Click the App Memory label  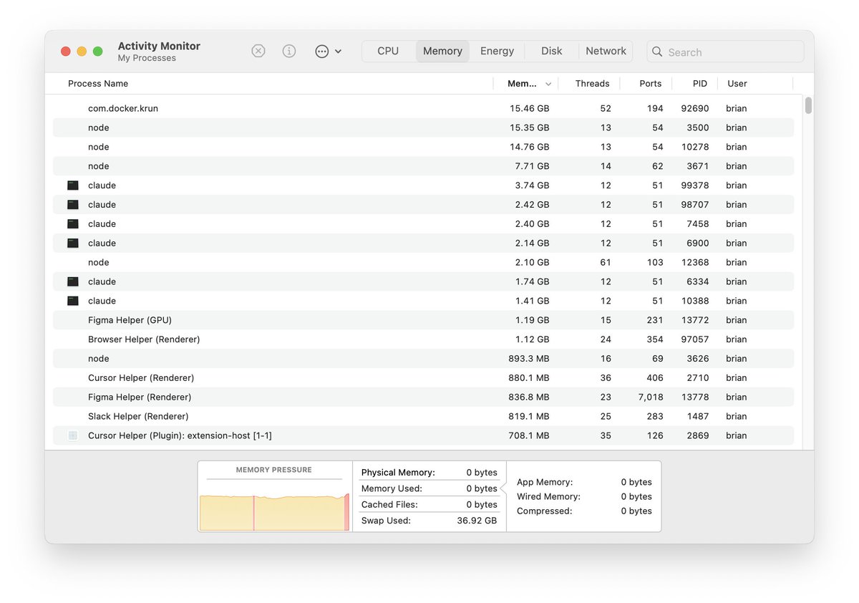point(545,482)
